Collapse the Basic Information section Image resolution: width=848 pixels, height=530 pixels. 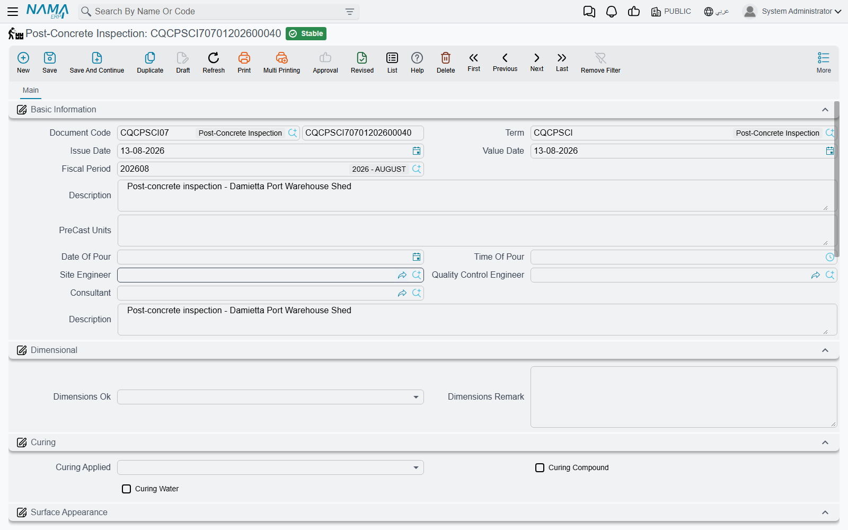(825, 110)
